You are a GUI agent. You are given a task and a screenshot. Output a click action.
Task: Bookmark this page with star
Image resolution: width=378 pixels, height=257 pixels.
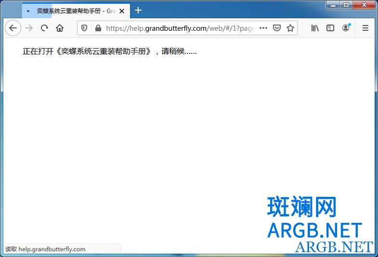click(290, 28)
